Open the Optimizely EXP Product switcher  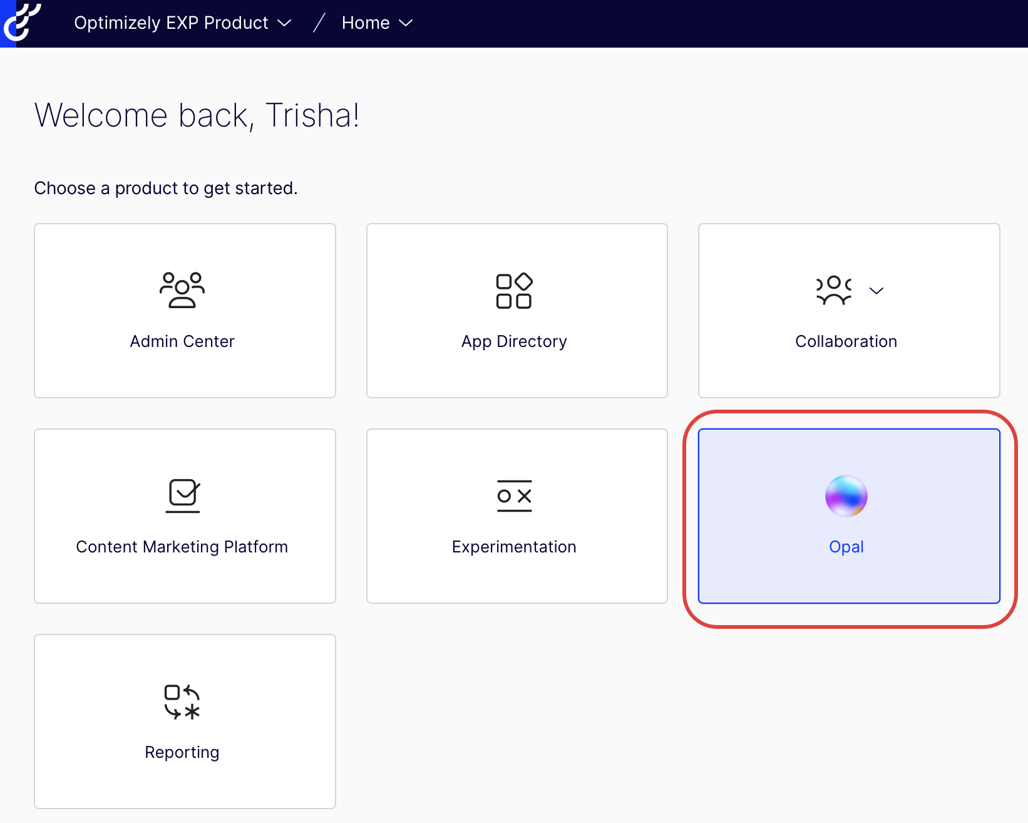click(171, 23)
